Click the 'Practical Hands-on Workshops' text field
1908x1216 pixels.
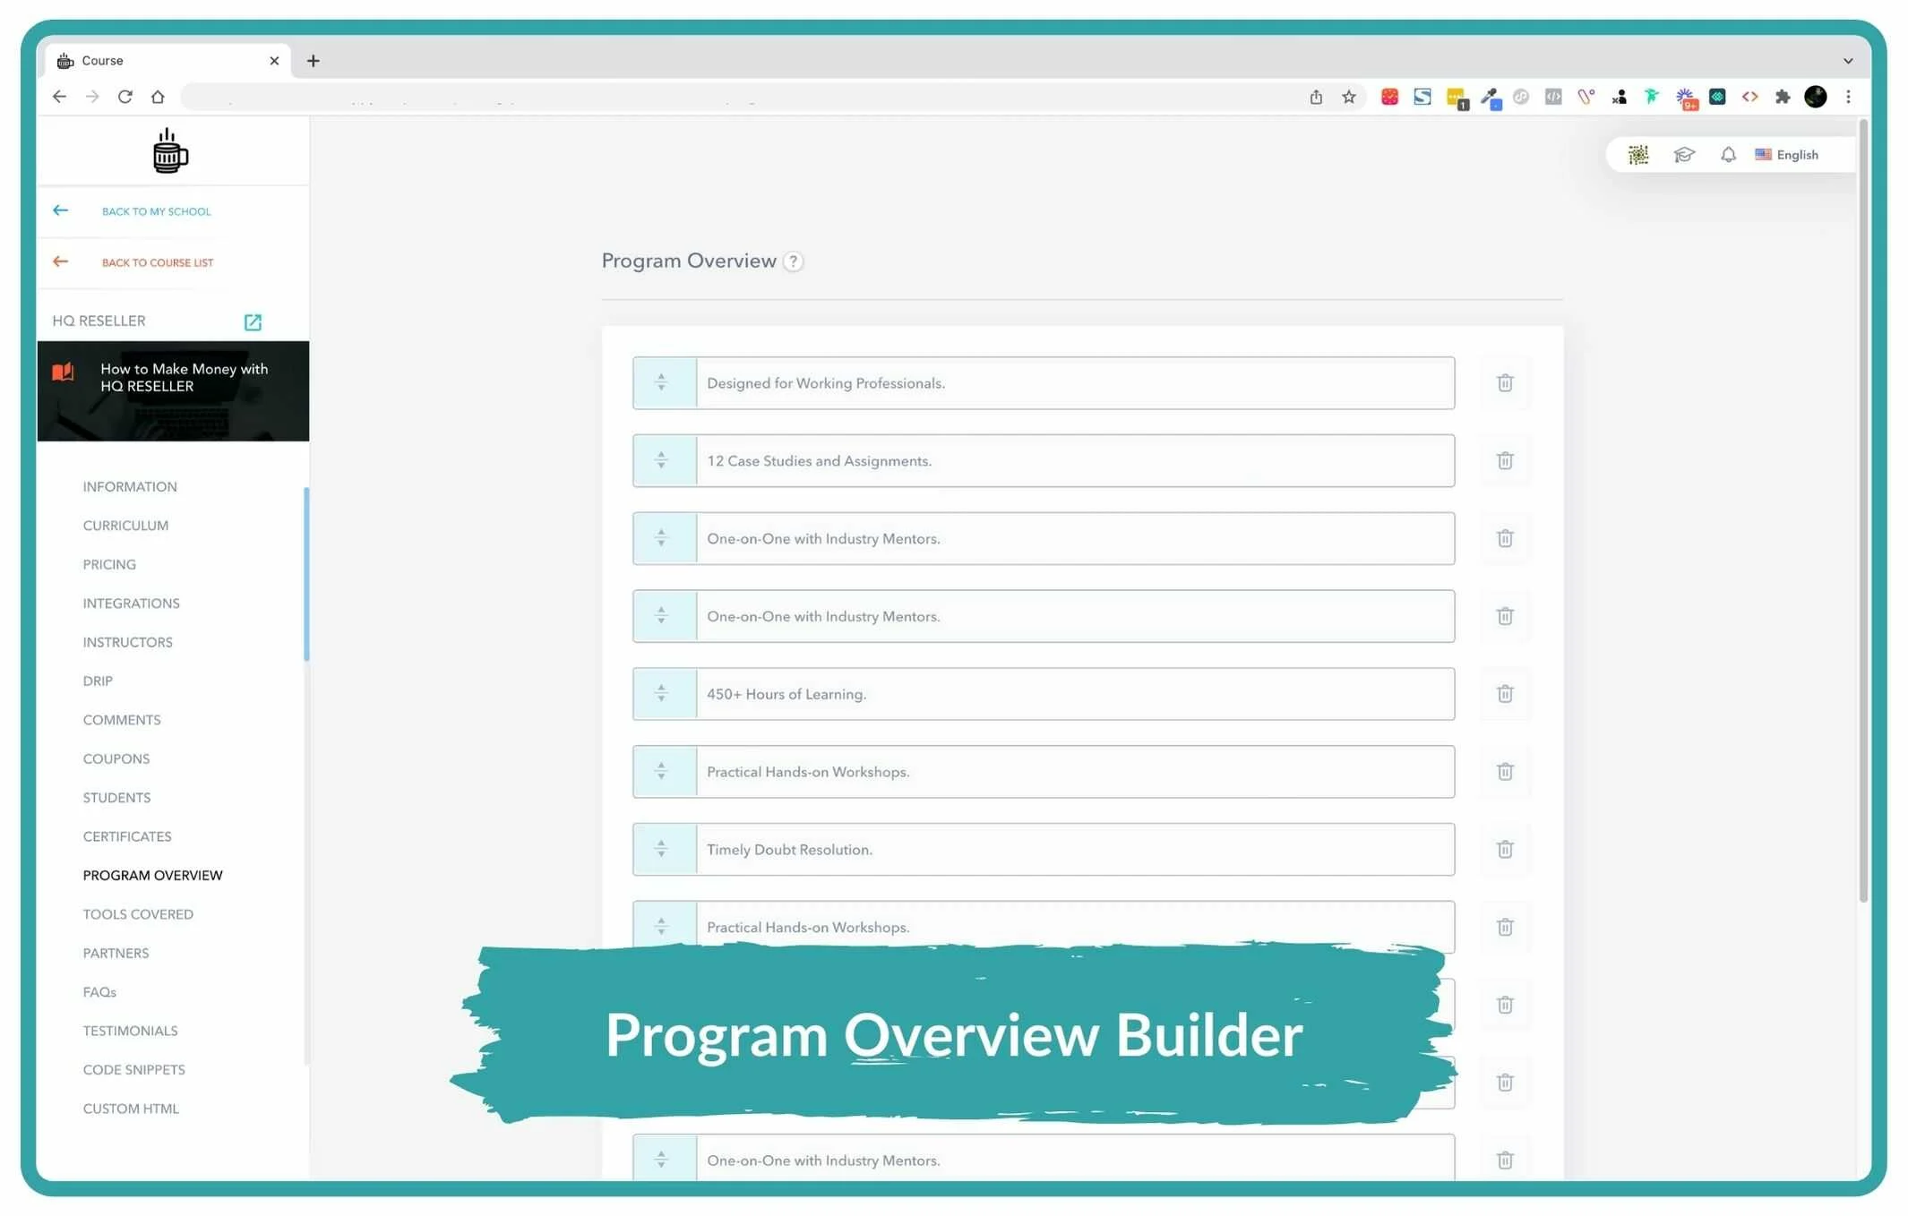tap(1073, 772)
